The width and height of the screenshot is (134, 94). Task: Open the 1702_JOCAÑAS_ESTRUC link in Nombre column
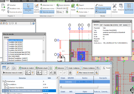pyautogui.click(x=84, y=82)
